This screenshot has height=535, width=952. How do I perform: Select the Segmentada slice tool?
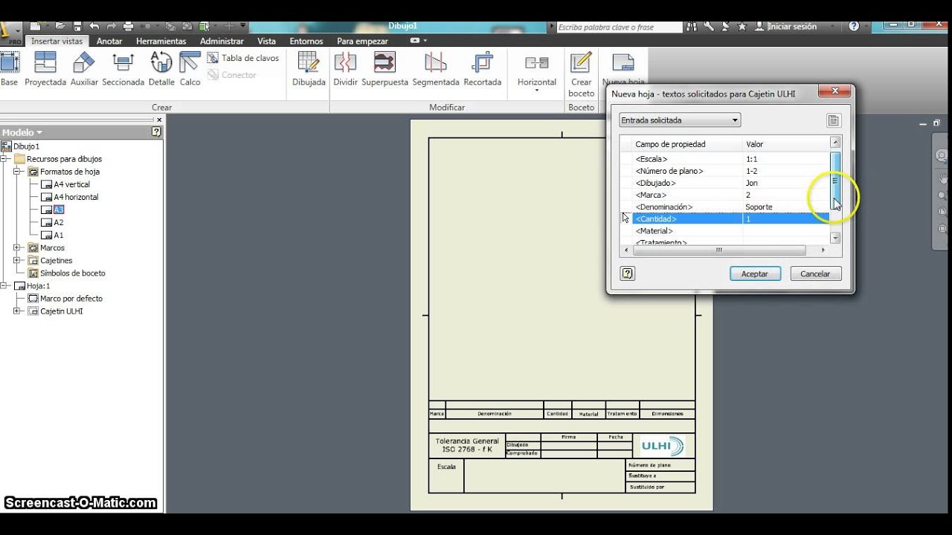[x=436, y=69]
